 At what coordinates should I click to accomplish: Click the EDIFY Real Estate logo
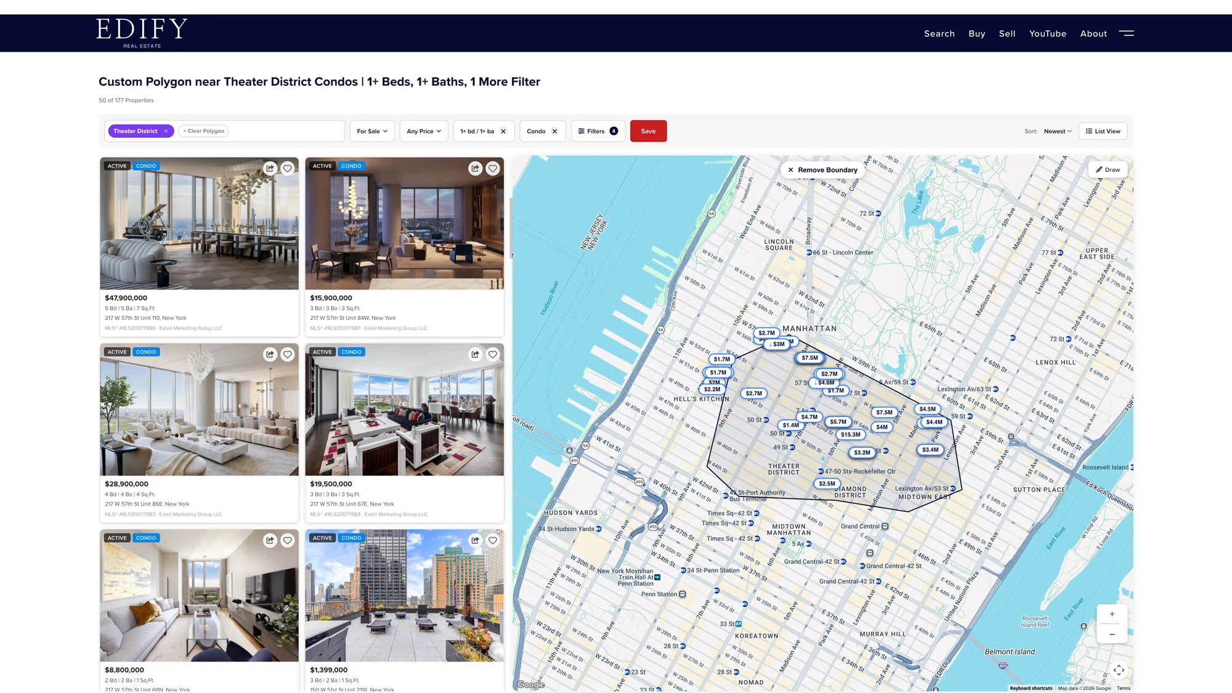coord(140,32)
